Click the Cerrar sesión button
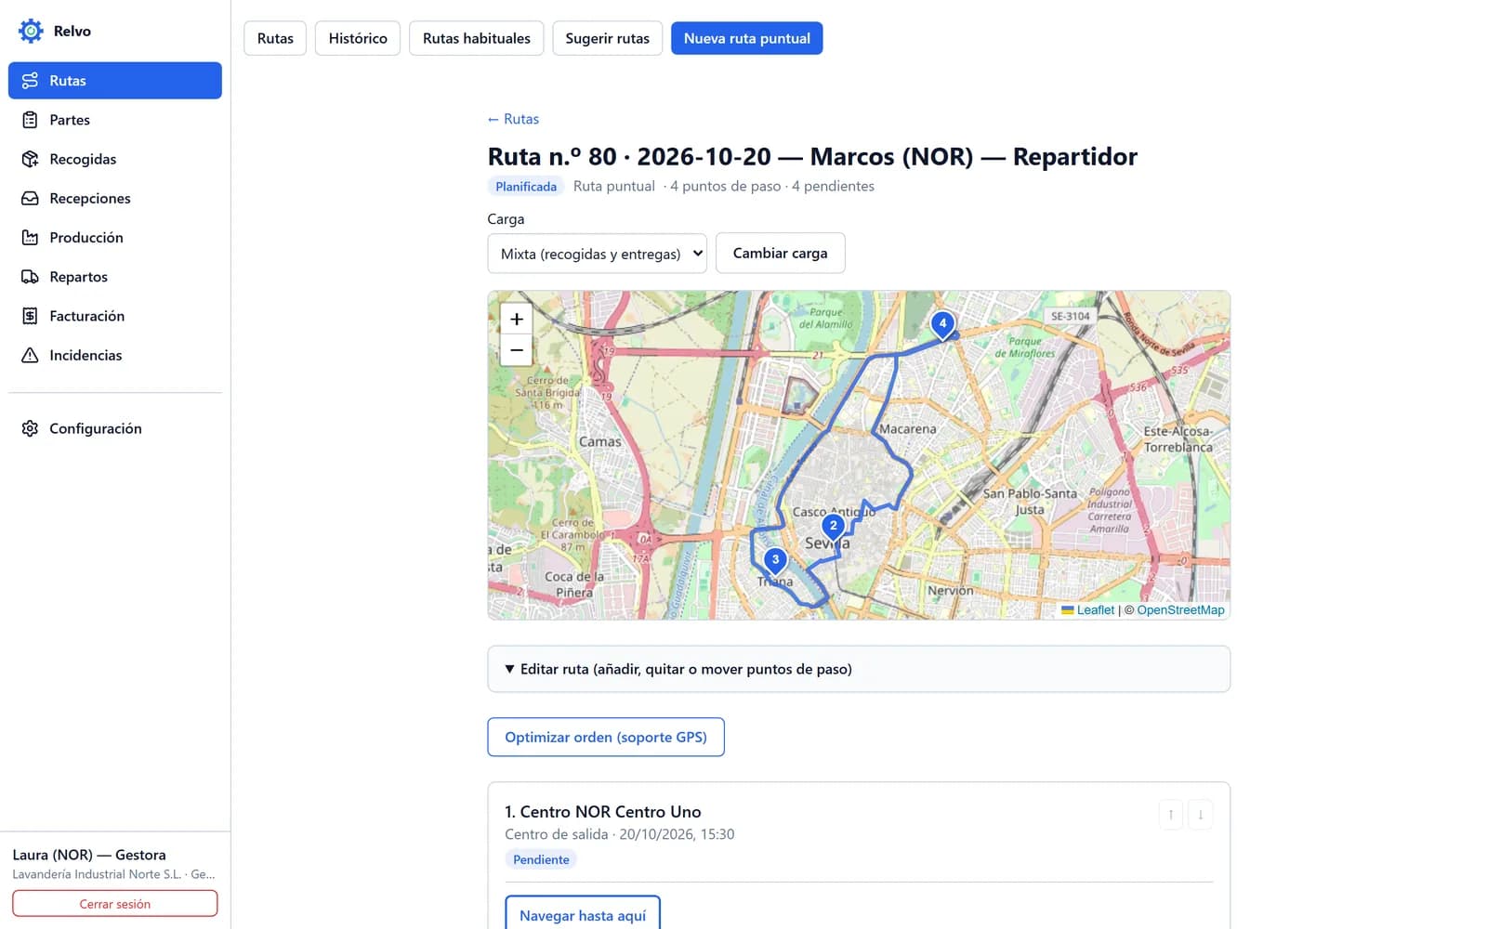 (115, 904)
